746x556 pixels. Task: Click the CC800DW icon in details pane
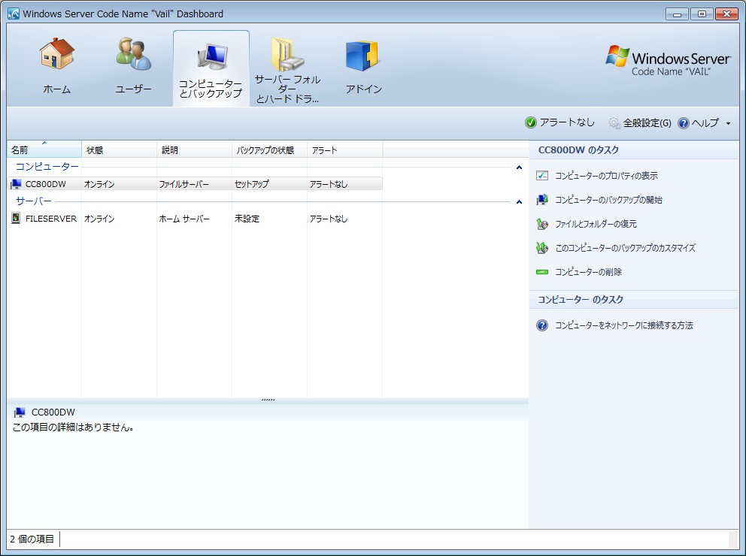click(x=20, y=412)
